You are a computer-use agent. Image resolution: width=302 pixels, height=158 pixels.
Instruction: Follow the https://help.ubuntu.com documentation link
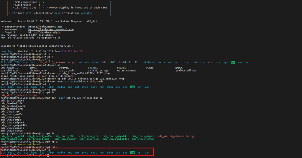coord(45,27)
